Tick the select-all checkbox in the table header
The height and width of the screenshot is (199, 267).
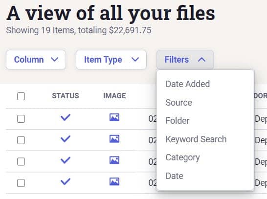tap(21, 96)
